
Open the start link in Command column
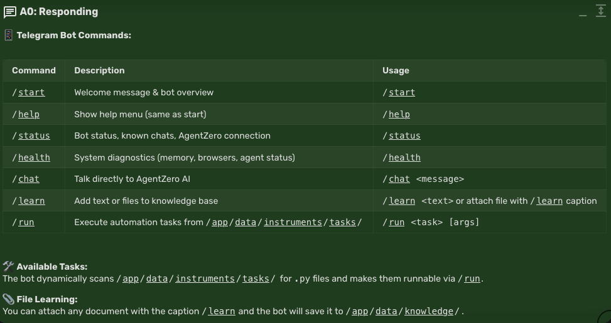pos(31,92)
